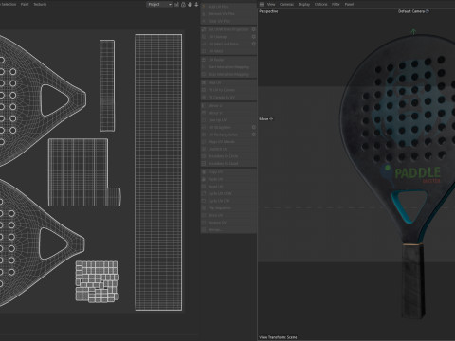The width and height of the screenshot is (455, 341).
Task: Open the viewport Filter menu
Action: tap(336, 5)
